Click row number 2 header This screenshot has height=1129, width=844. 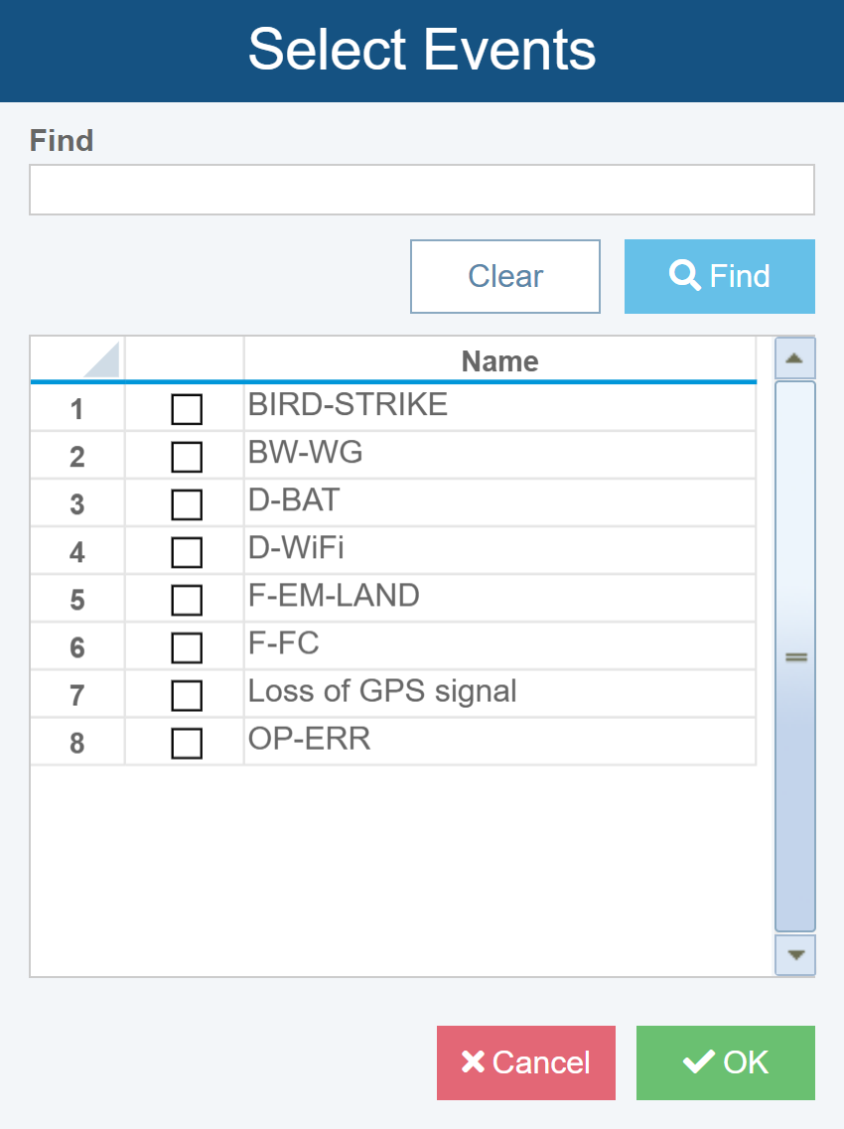[x=77, y=457]
